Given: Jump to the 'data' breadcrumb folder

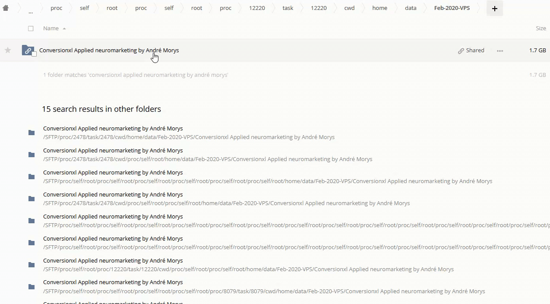Looking at the screenshot, I should coord(410,8).
